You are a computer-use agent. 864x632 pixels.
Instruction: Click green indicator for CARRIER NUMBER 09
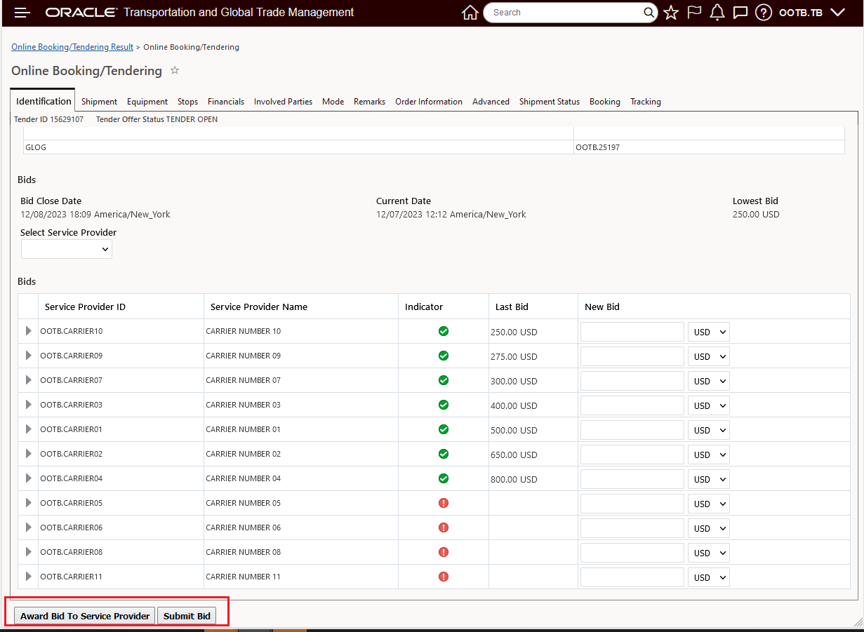click(444, 356)
